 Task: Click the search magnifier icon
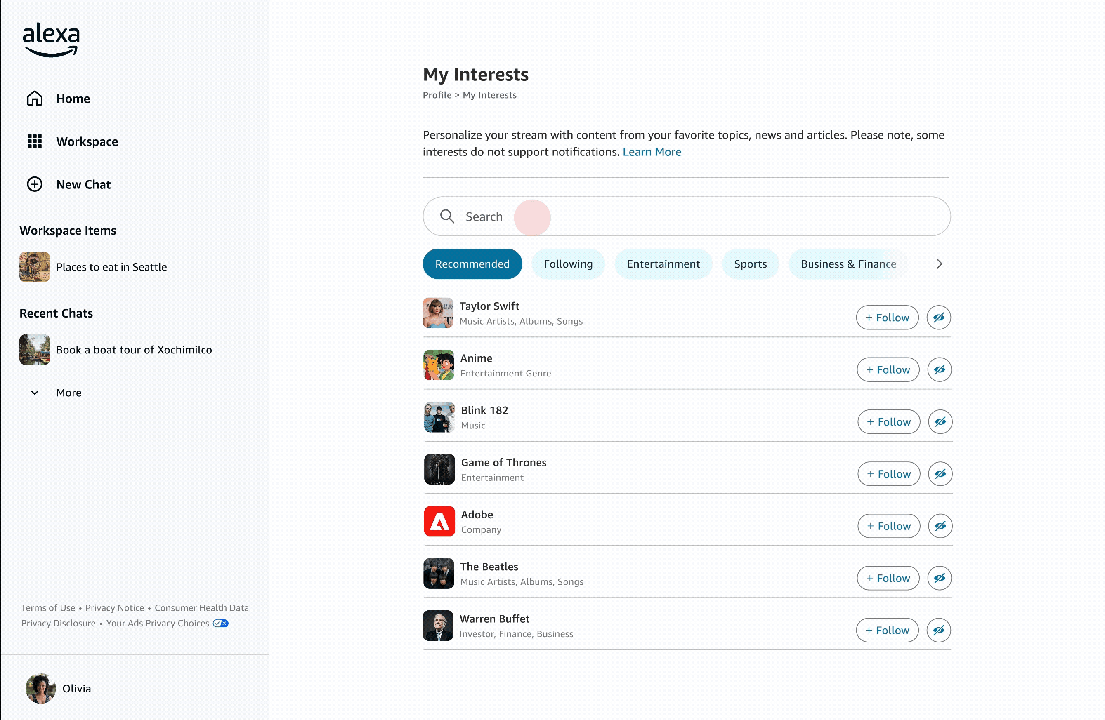tap(447, 216)
